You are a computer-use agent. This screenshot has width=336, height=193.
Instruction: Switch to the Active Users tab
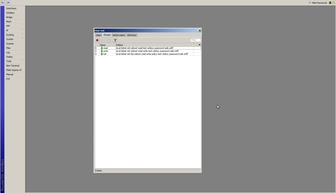pos(119,35)
